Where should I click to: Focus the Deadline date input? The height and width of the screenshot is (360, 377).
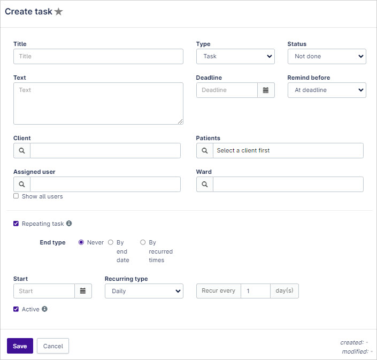tap(227, 90)
